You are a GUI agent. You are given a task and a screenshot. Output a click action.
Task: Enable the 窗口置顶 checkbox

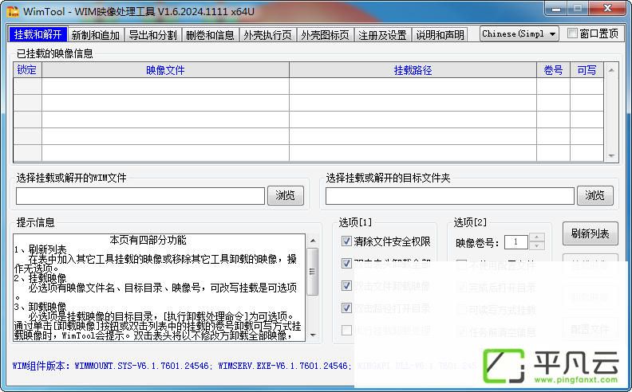[572, 33]
